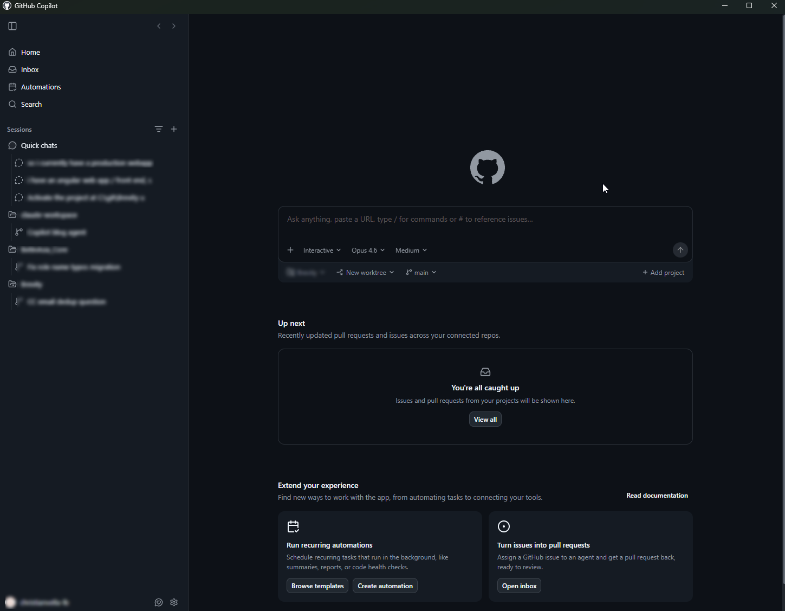Screen dimensions: 785x611
Task: Click the issue circle icon on card
Action: (x=504, y=526)
